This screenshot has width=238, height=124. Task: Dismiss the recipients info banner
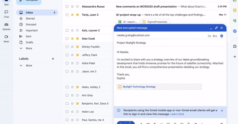pos(222,111)
